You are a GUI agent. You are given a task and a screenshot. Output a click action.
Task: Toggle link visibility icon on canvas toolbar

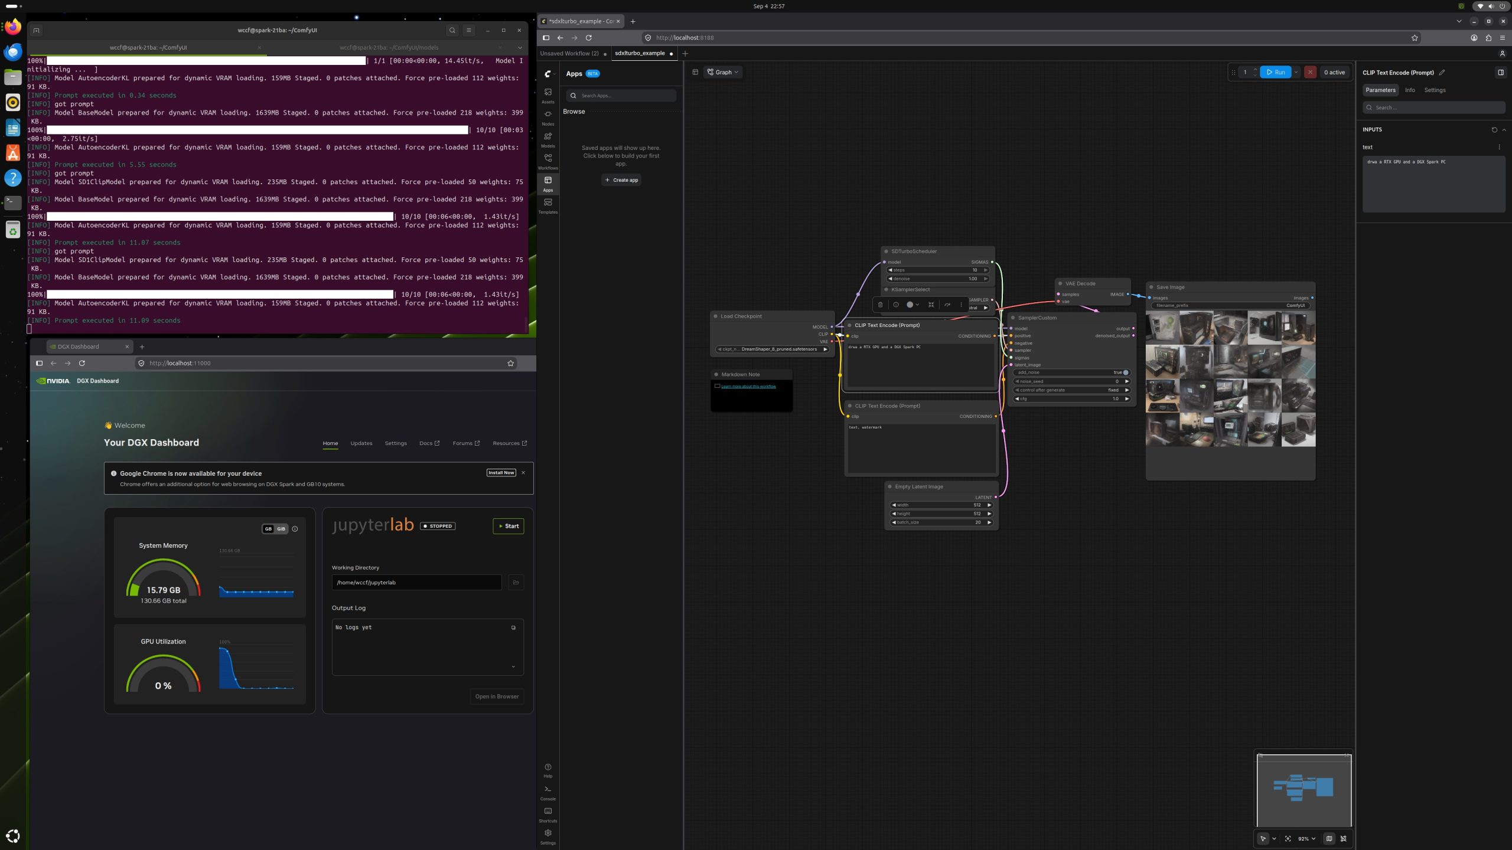coord(1344,838)
